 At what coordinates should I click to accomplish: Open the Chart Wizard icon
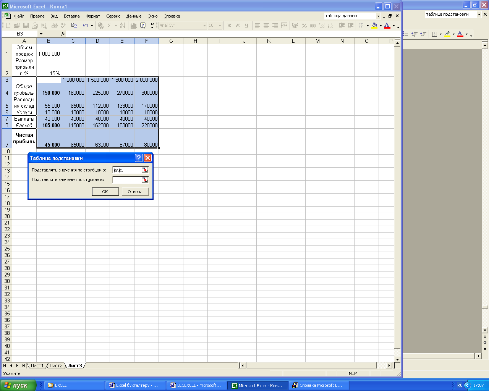133,26
